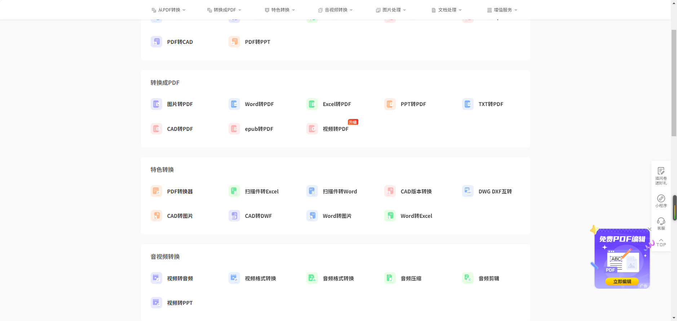
Task: Select the Excel转PDF icon
Action: click(x=312, y=104)
